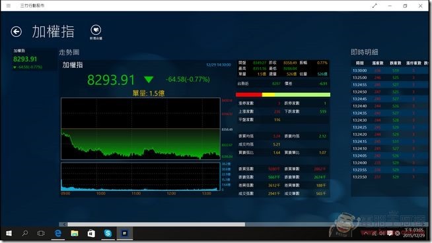Screen dimensions: 432x243
Task: Select the 加權指 8293.91 tile on left
Action: coord(34,59)
